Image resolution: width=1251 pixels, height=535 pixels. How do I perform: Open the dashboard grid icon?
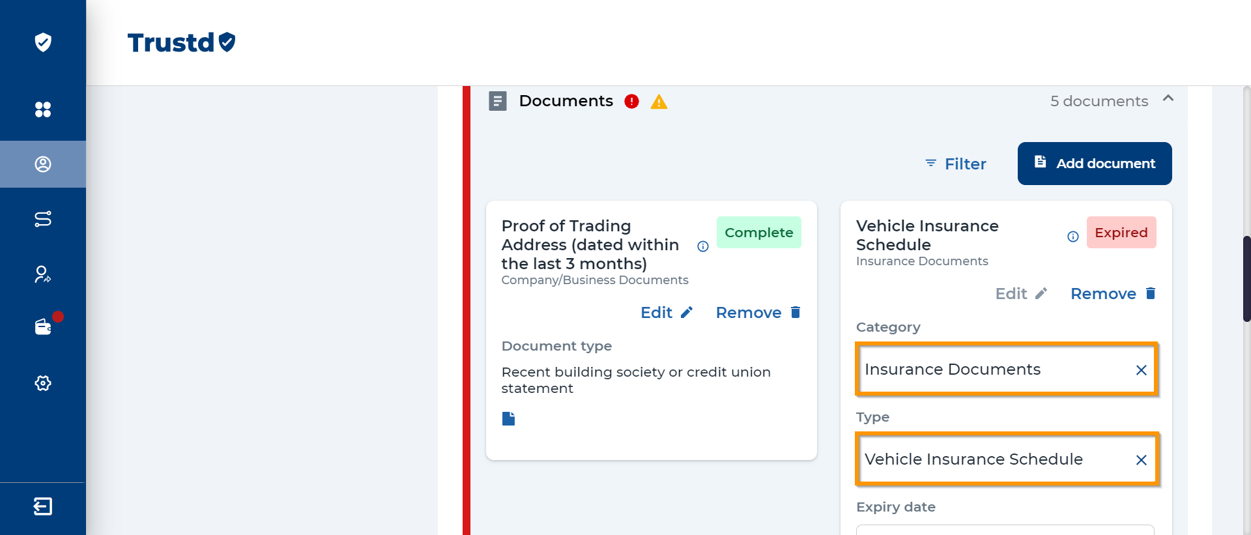43,109
